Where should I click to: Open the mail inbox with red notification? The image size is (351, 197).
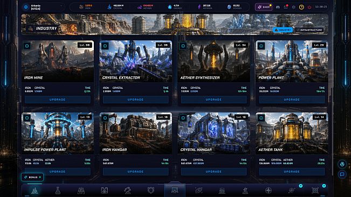click(x=286, y=7)
